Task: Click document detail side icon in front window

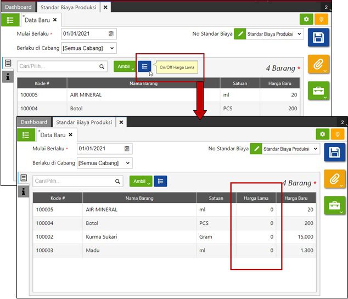Action: point(24,178)
